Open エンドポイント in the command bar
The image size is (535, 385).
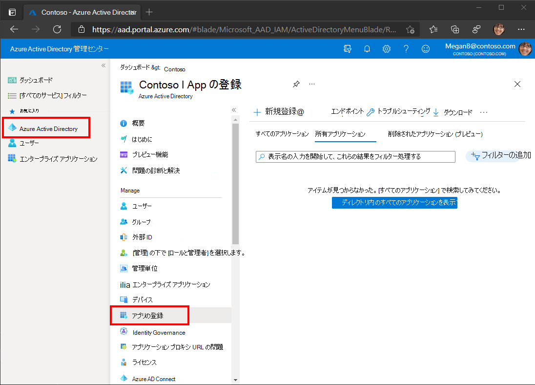click(x=348, y=111)
